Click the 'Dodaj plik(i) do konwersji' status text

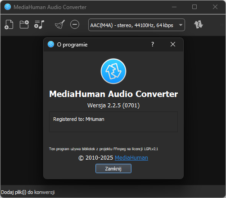[28, 192]
